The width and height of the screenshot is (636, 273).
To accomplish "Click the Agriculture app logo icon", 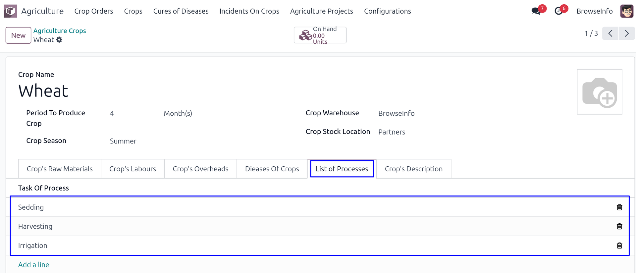I will (x=11, y=11).
